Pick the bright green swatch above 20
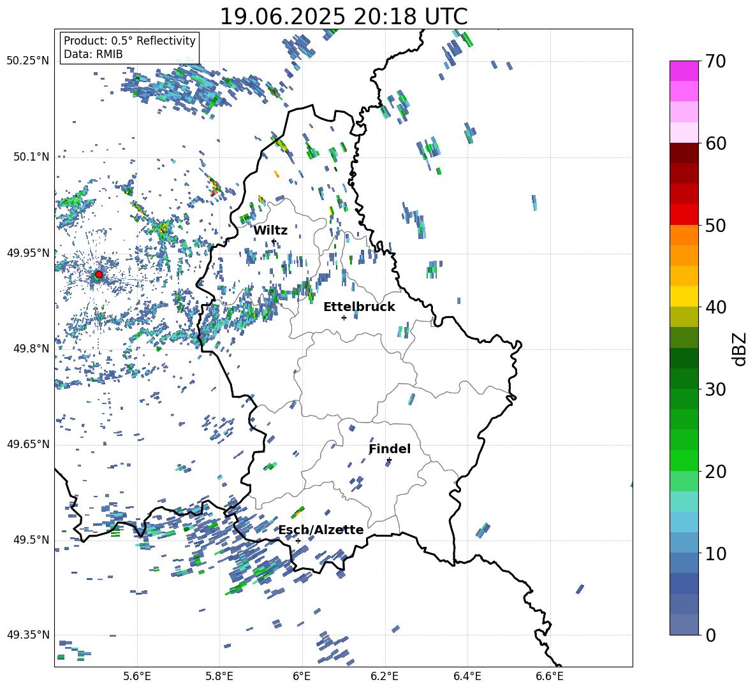755x689 pixels. [x=684, y=460]
